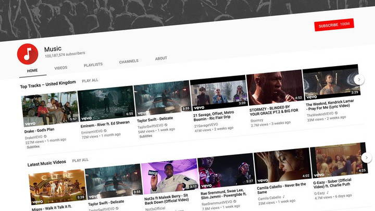Click the Camila Cabello Never Be the Same title
The width and height of the screenshot is (375, 211).
[x=281, y=188]
